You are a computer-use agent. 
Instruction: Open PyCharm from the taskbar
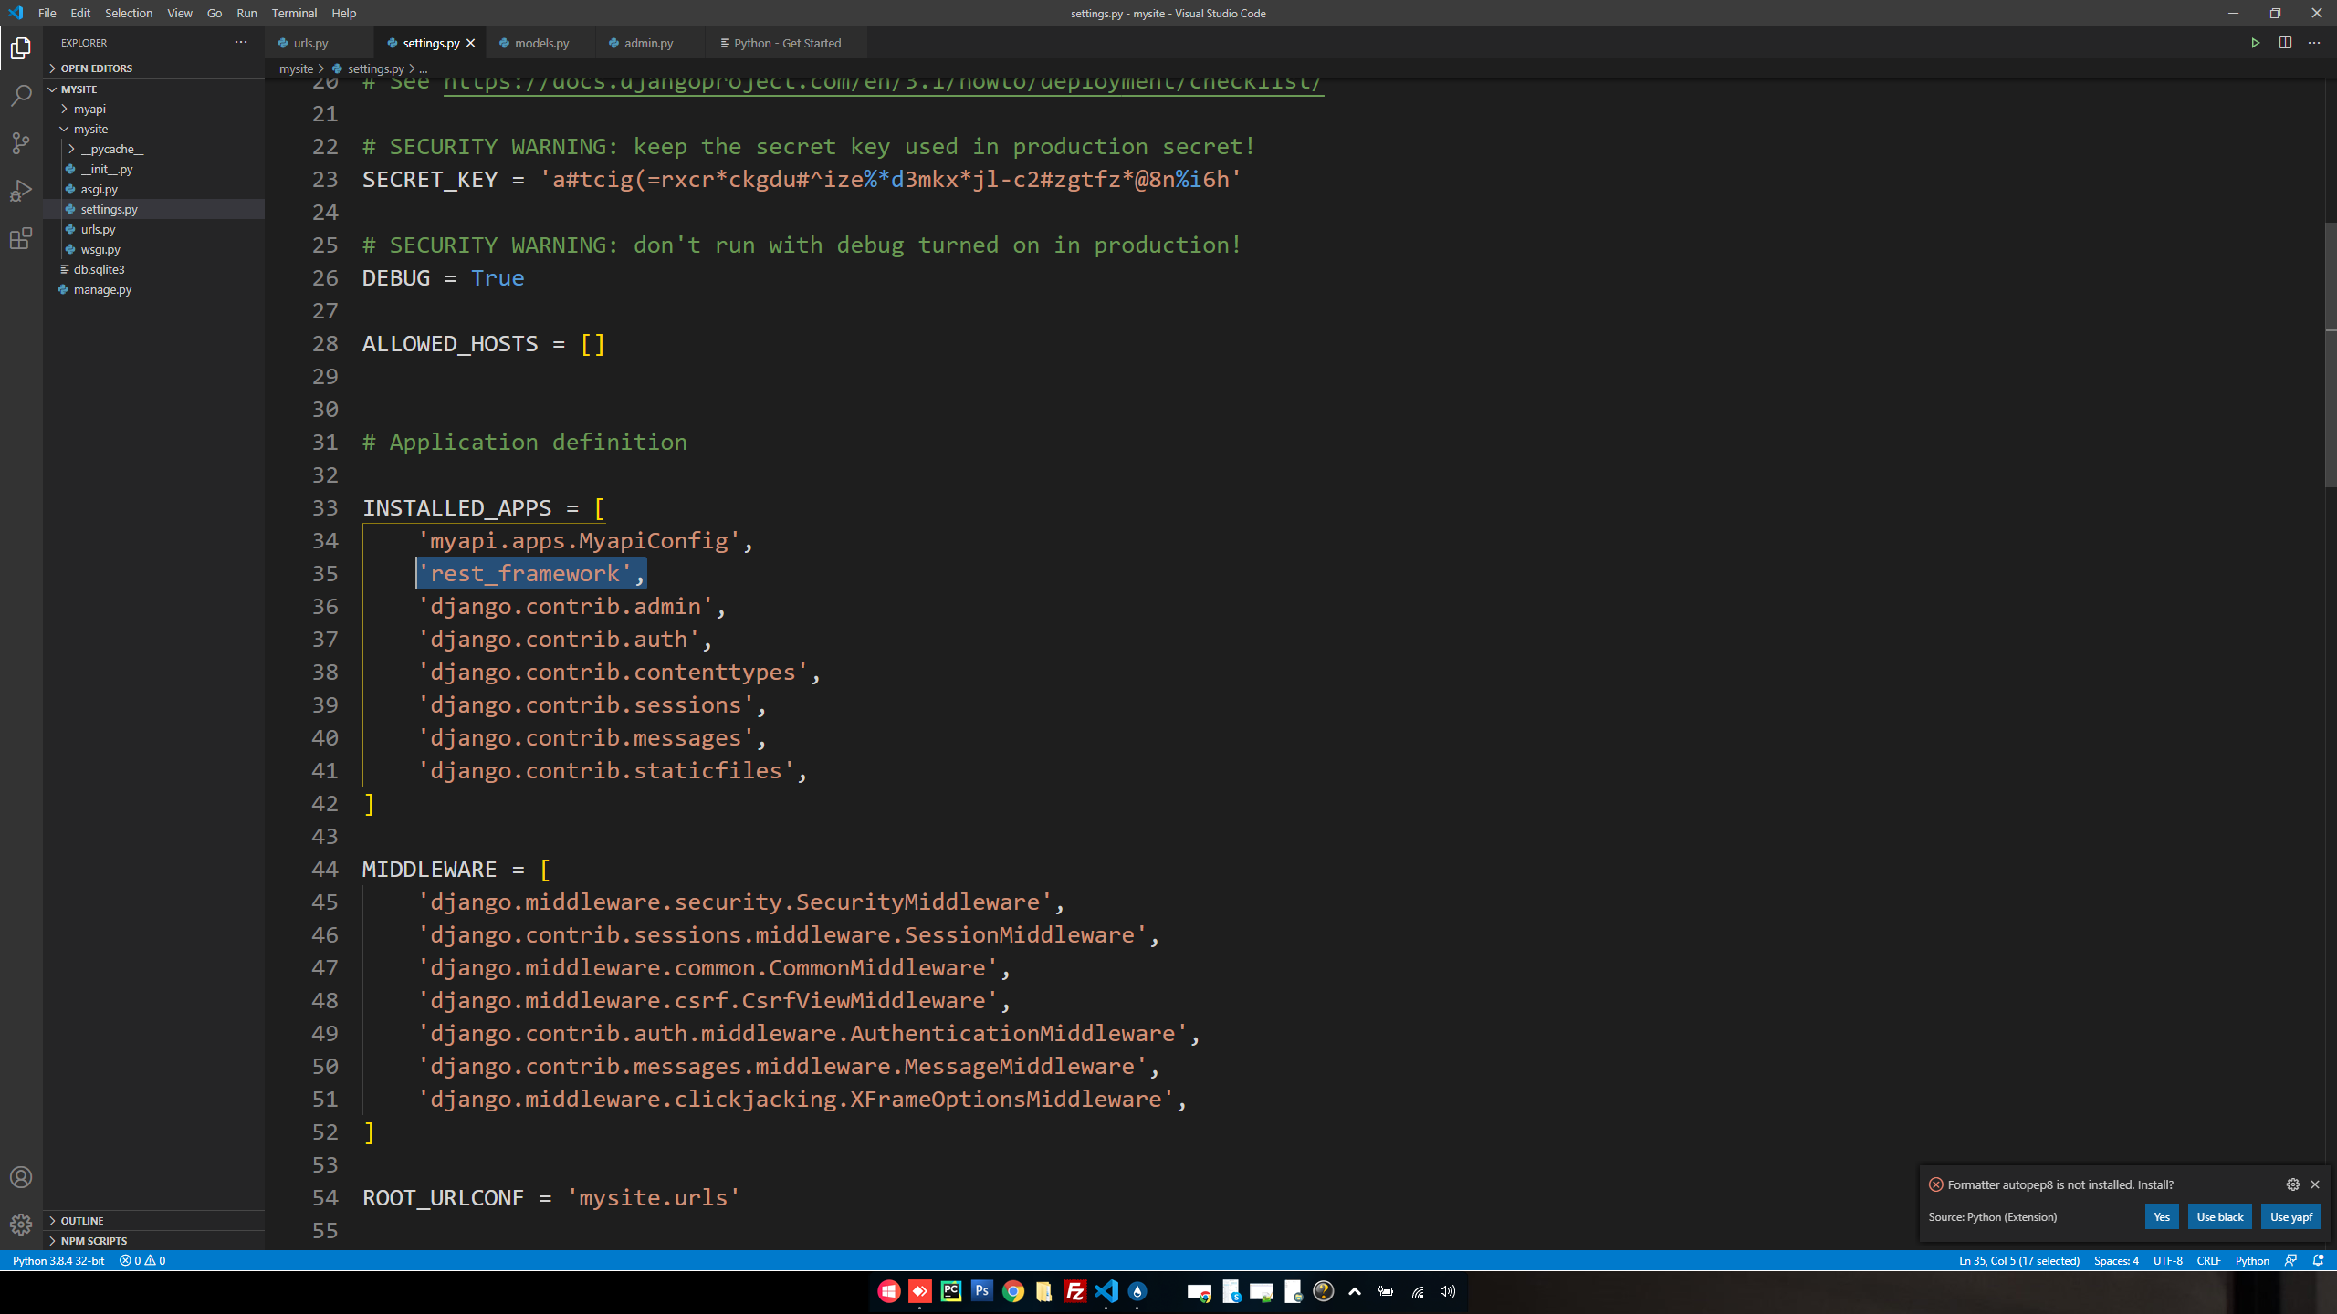(951, 1291)
